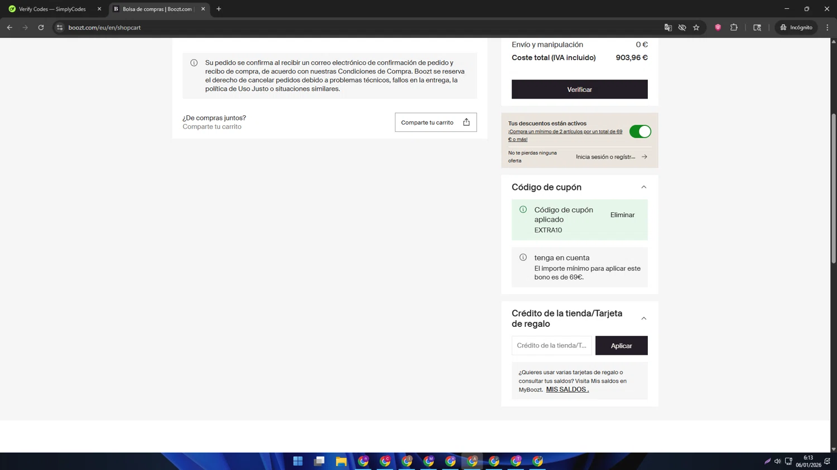Open the side panel icon in Chrome toolbar
Screen dimensions: 837x470
coord(757,27)
